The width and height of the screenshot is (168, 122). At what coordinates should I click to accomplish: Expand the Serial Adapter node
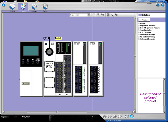[139, 30]
